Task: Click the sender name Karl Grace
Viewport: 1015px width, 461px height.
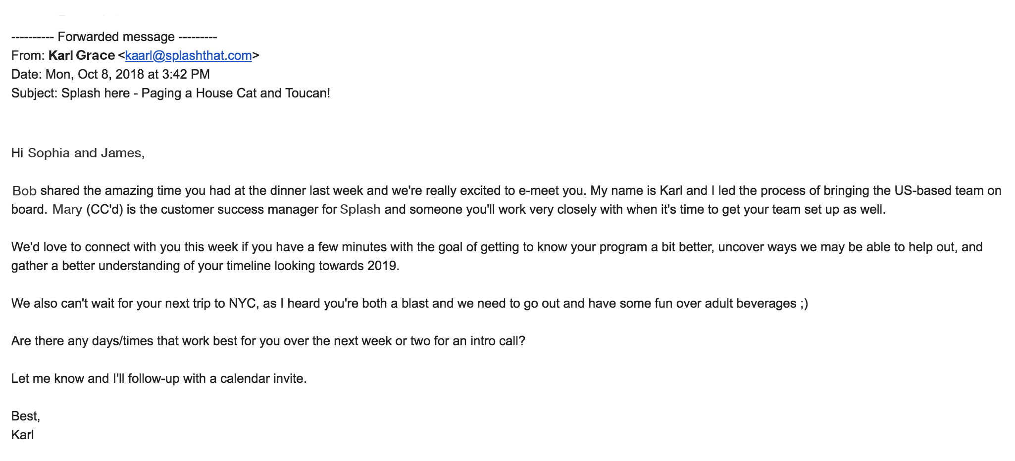Action: (x=82, y=55)
